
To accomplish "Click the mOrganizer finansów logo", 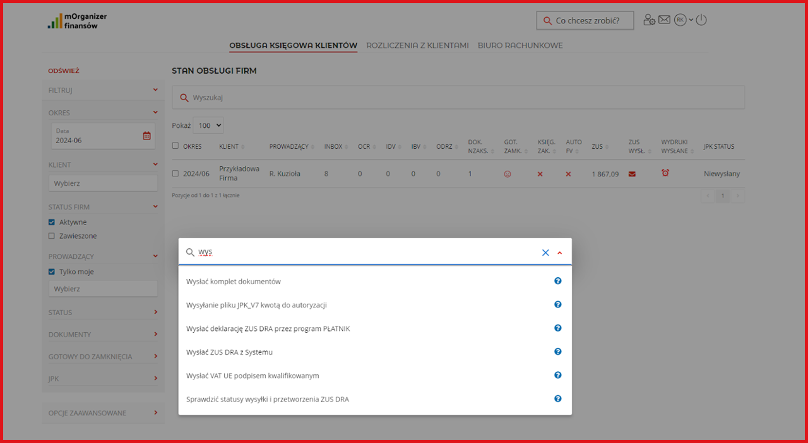I will point(77,21).
